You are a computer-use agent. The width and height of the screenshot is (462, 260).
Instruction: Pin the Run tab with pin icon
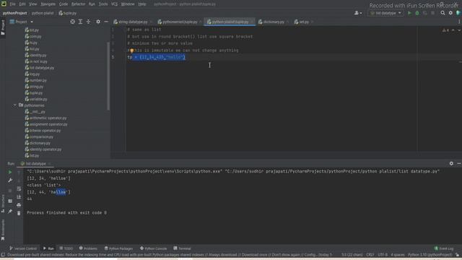(x=10, y=211)
